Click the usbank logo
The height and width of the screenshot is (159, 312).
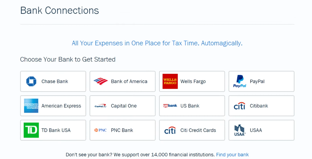(170, 106)
